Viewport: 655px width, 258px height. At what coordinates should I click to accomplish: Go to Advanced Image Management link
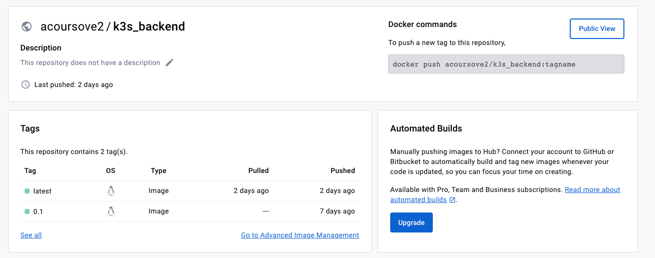tap(300, 235)
